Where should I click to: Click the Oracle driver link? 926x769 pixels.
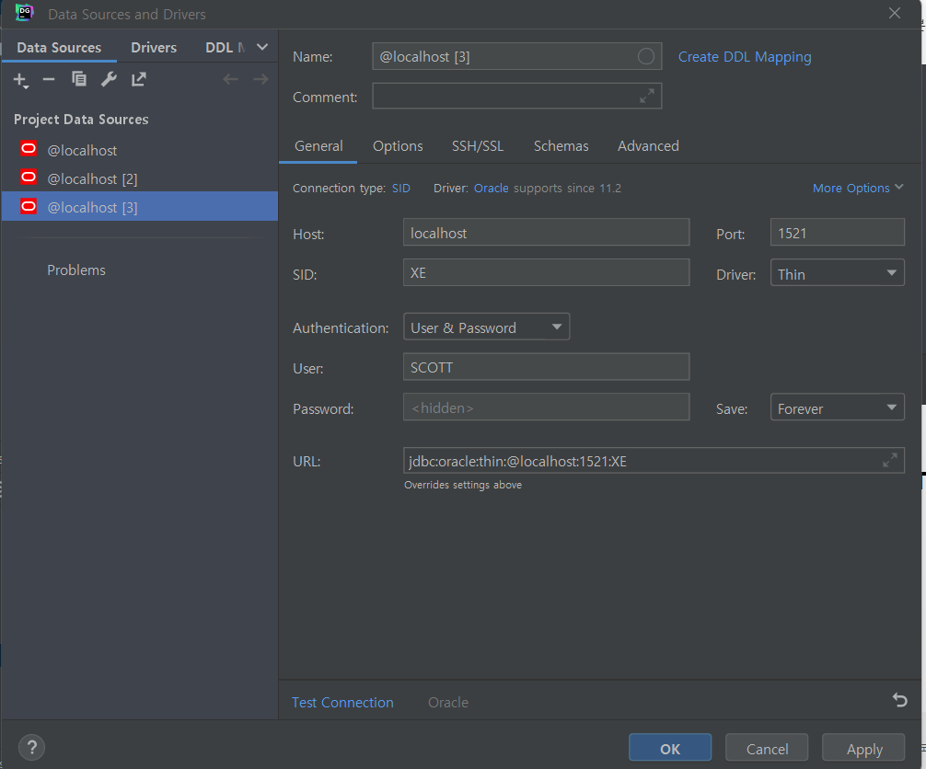point(491,189)
